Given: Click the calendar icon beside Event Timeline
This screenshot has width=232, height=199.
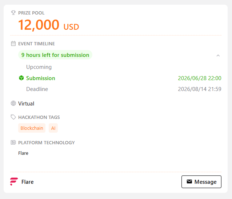Looking at the screenshot, I should (x=13, y=43).
